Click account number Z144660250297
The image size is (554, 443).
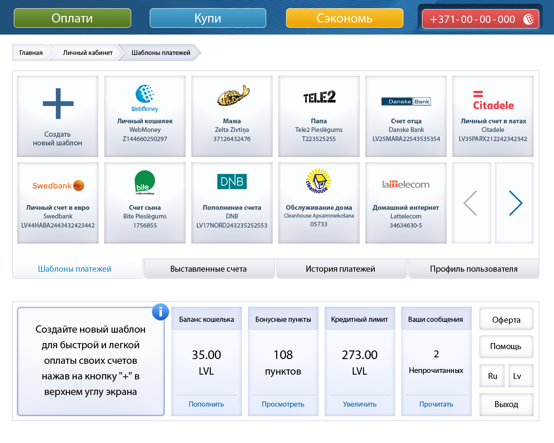coord(145,139)
